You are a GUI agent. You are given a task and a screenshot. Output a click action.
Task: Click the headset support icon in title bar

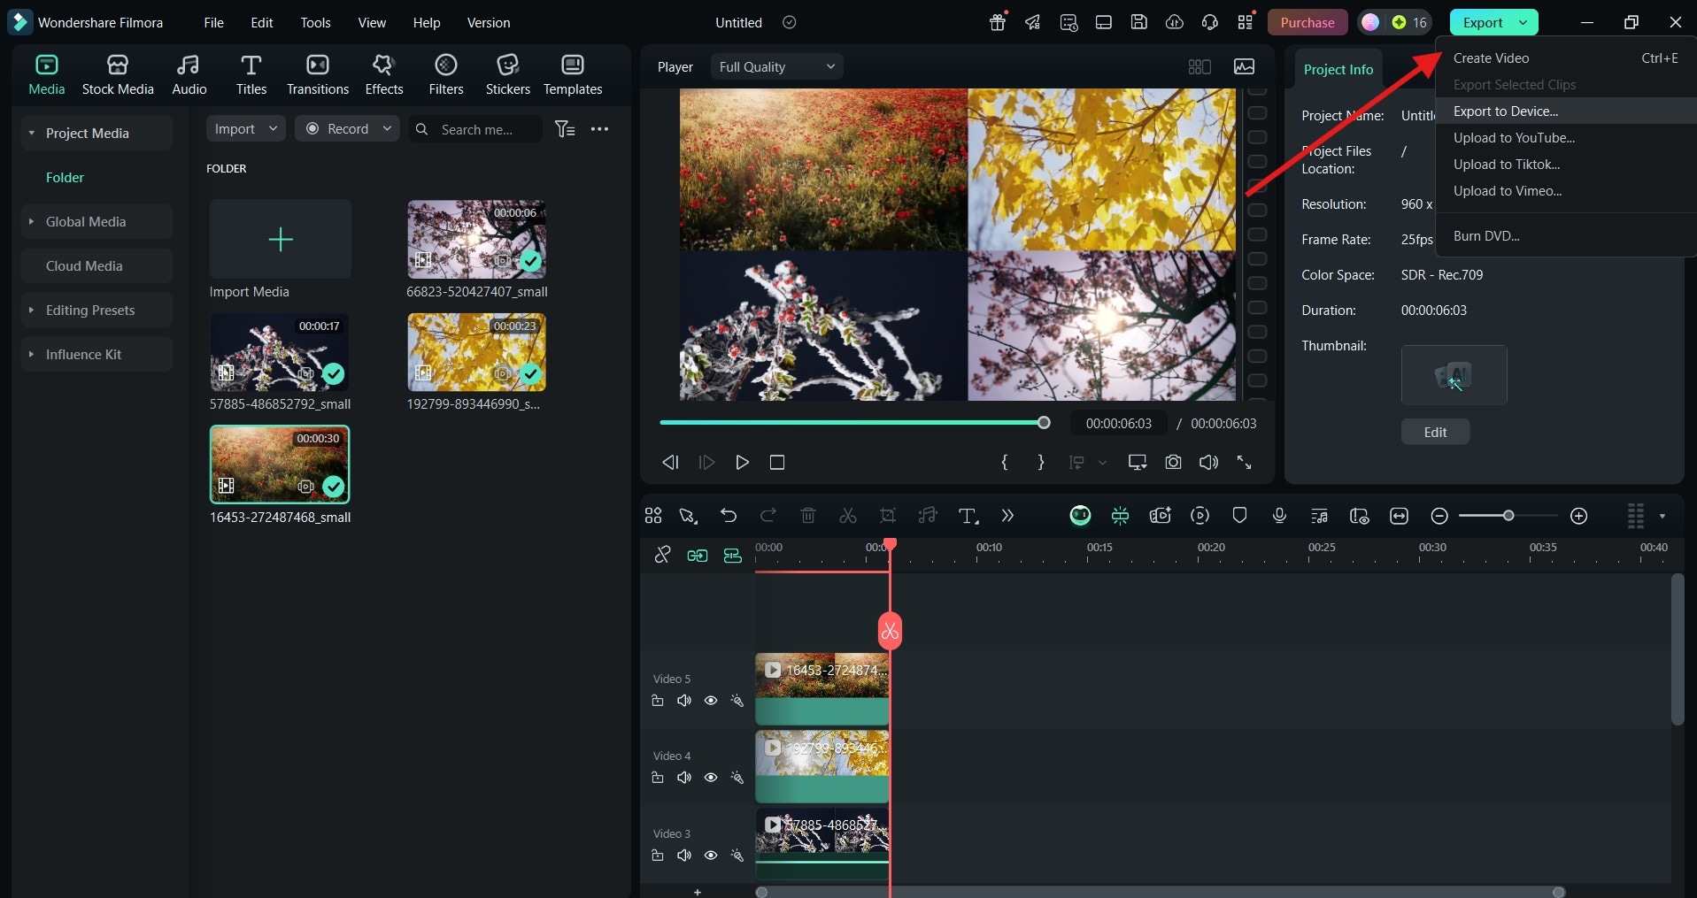[x=1210, y=23]
